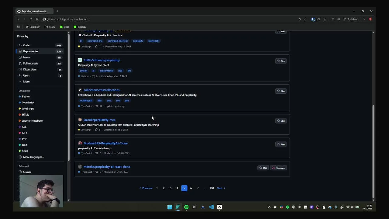Screen dimensions: 389x219
Task: Go to results page 1
Action: coord(157,188)
